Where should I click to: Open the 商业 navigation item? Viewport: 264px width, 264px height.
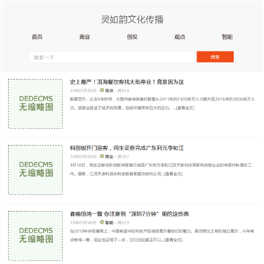(84, 37)
